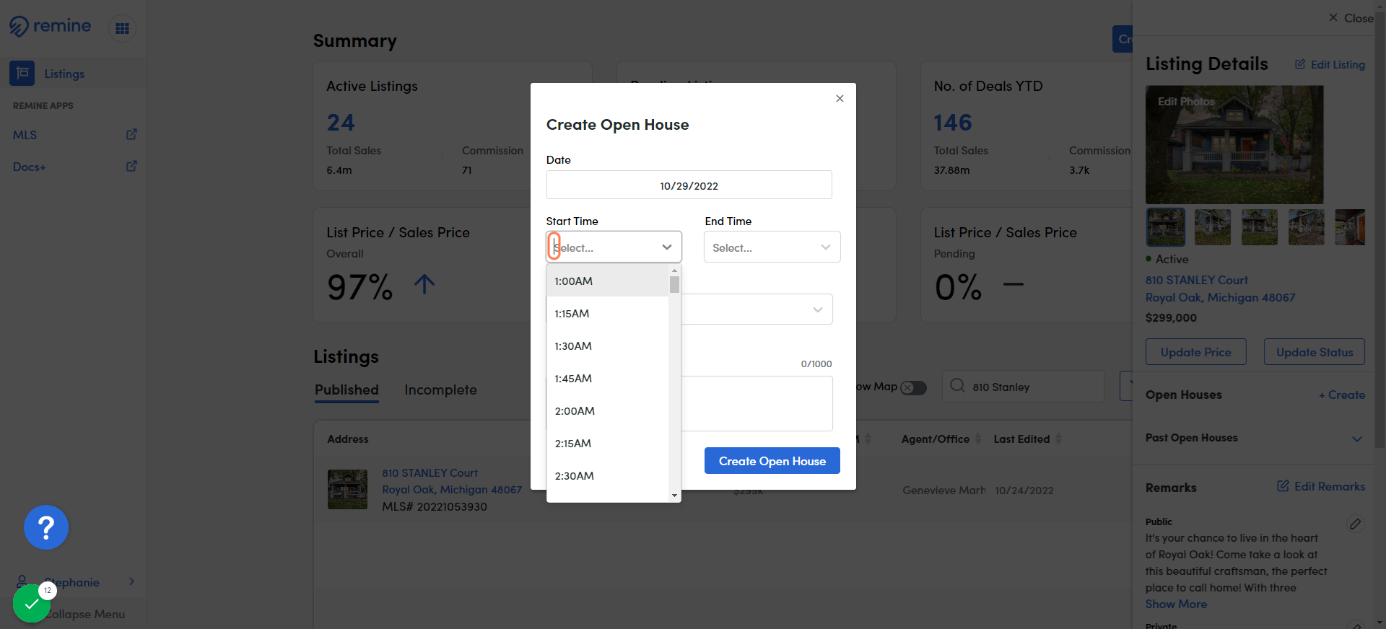Close the Listing Details panel
Screen dimensions: 1386x629
click(x=1351, y=18)
